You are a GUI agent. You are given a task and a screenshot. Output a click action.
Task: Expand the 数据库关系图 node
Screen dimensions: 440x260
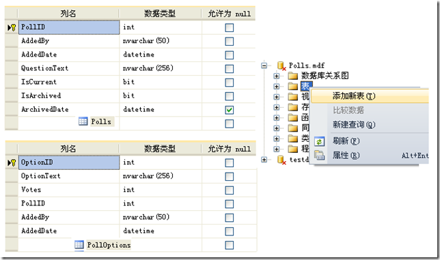(x=277, y=76)
